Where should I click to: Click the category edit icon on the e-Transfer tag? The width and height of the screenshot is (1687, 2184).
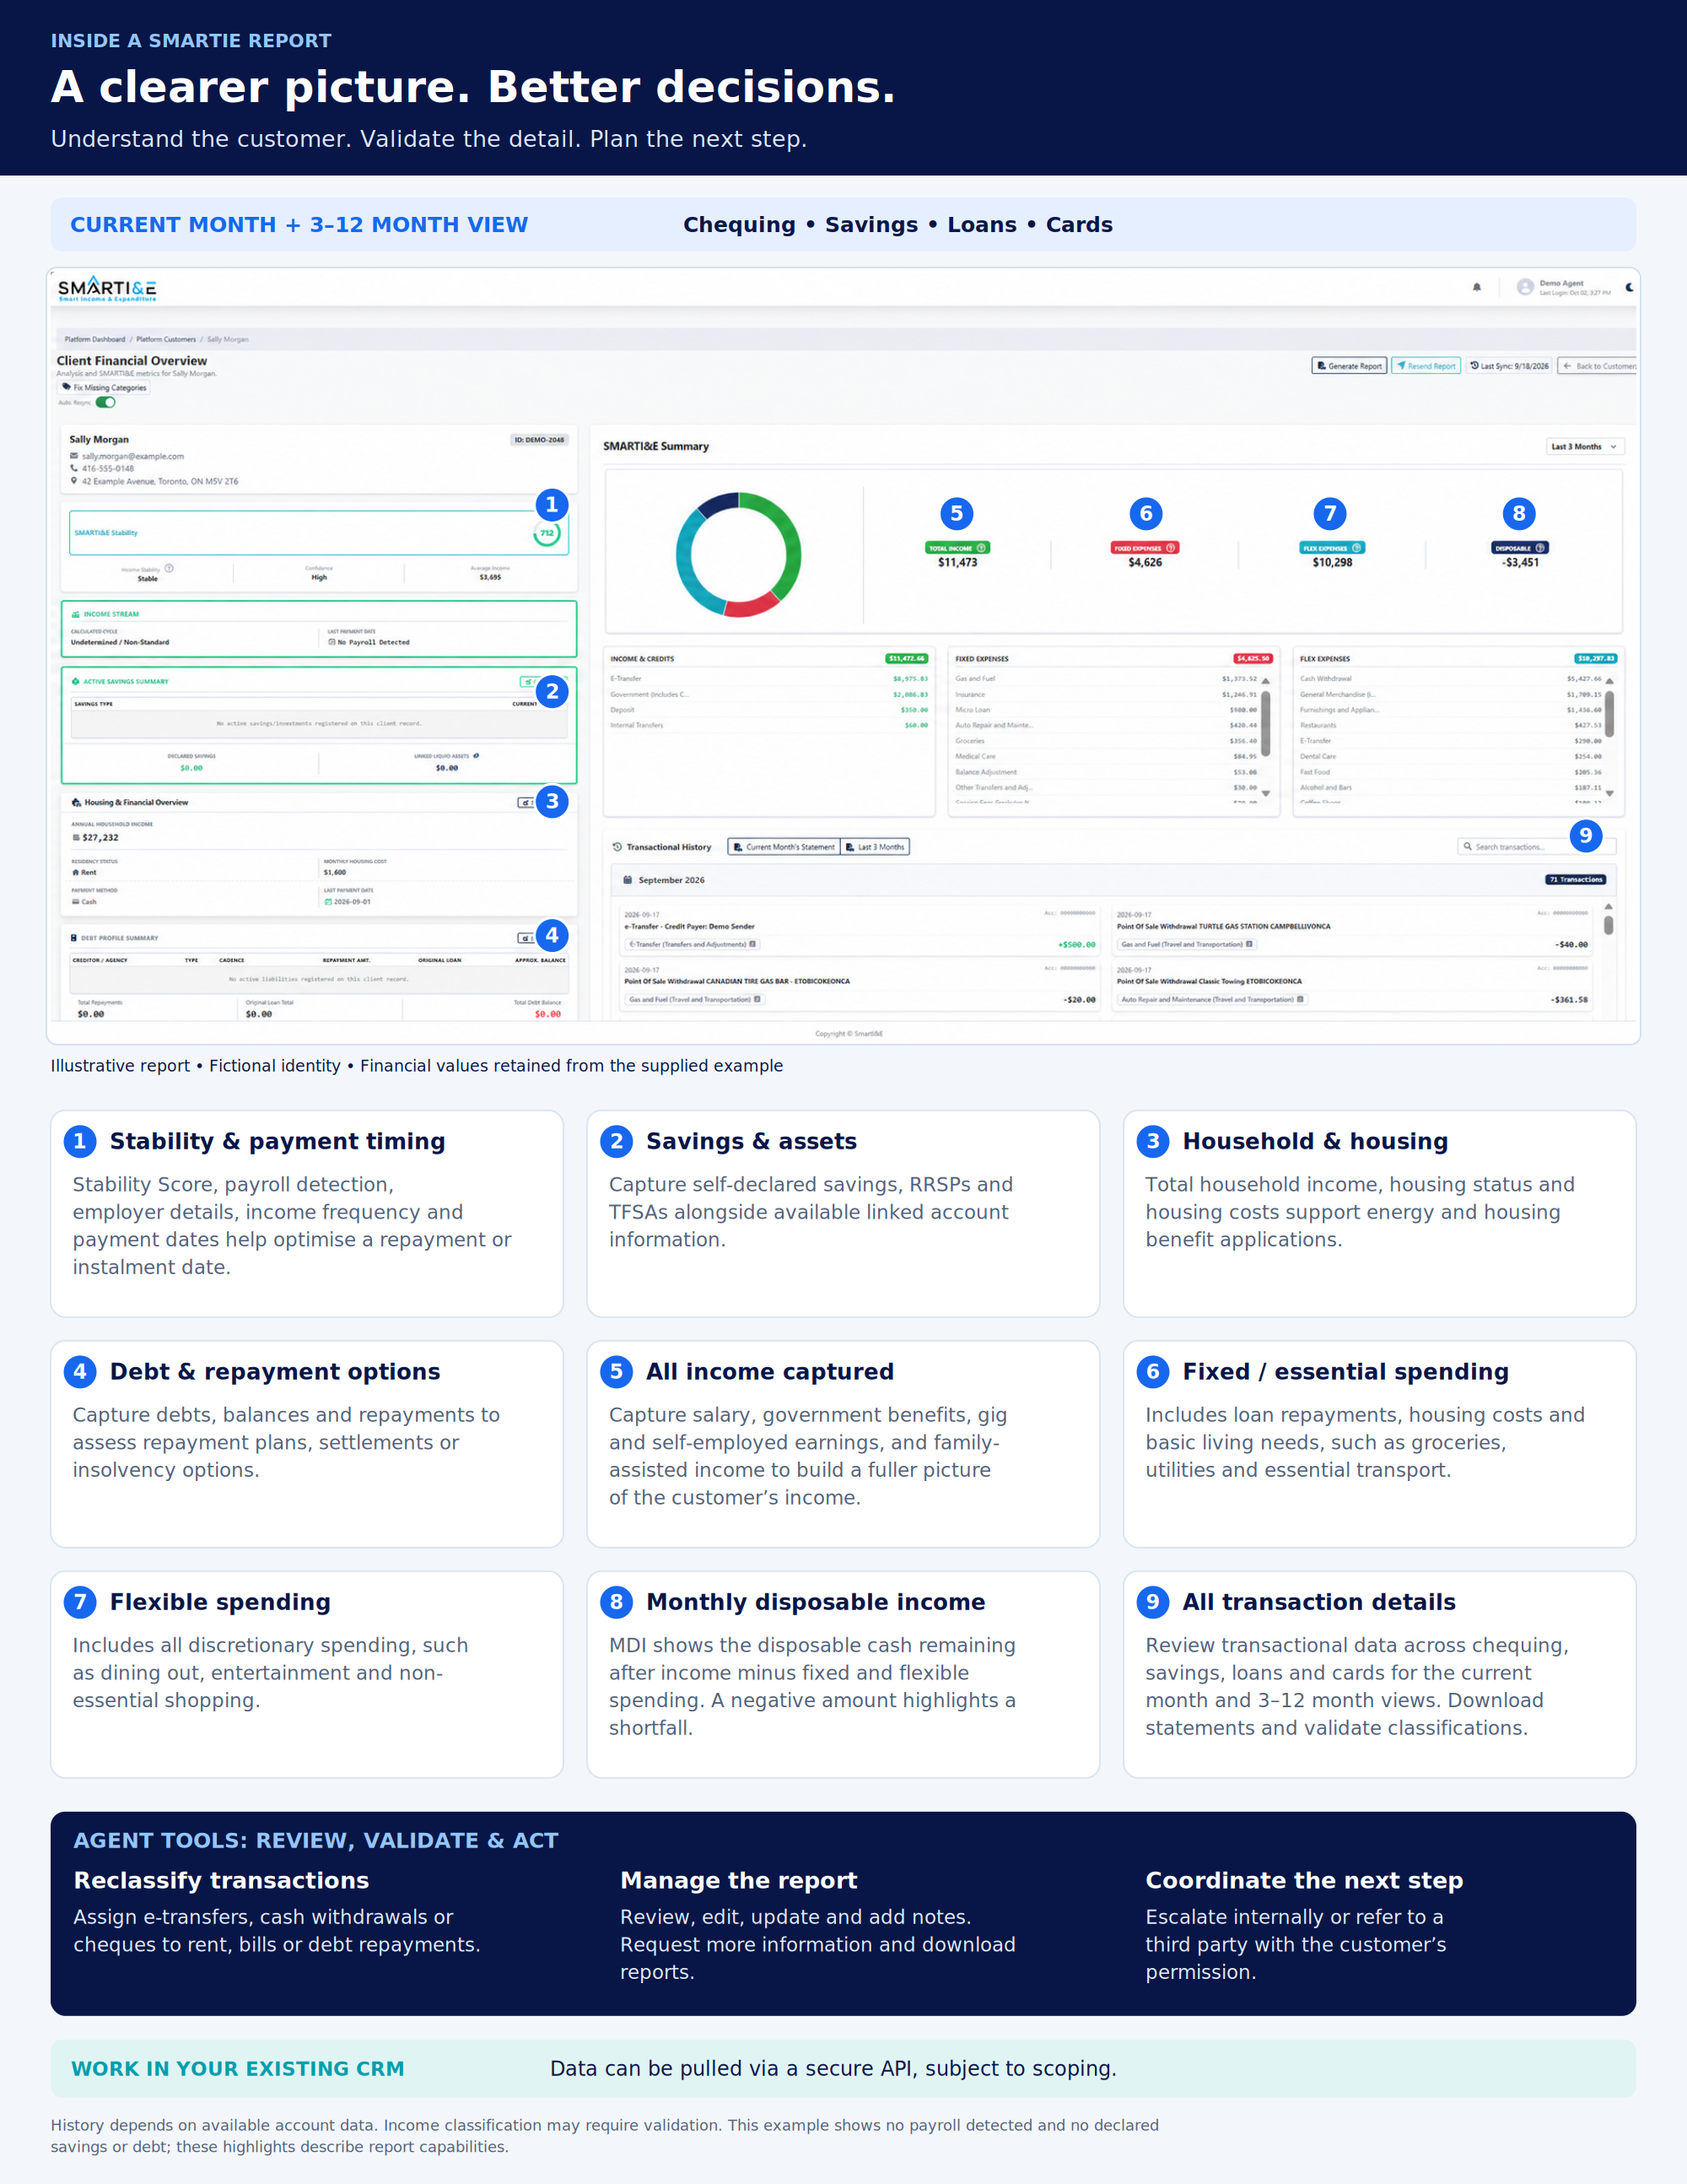(x=752, y=944)
